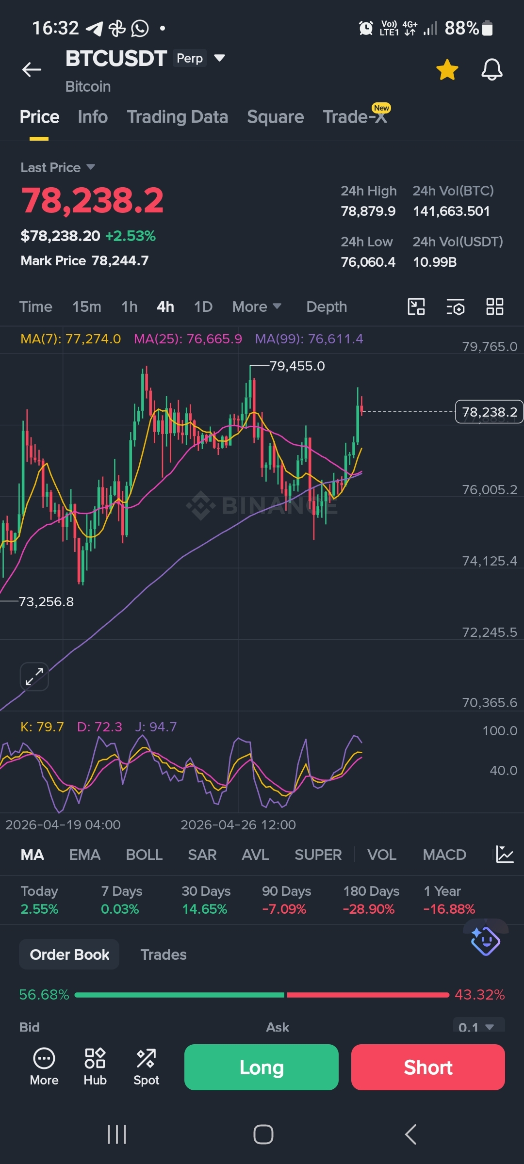Screen dimensions: 524x1164
Task: Open the More menu icon
Action: [x=44, y=1067]
